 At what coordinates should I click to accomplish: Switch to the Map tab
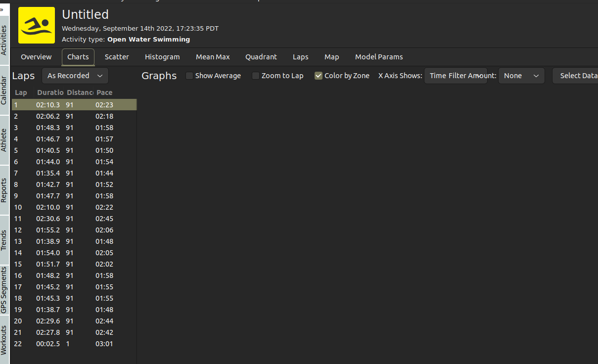(x=332, y=57)
